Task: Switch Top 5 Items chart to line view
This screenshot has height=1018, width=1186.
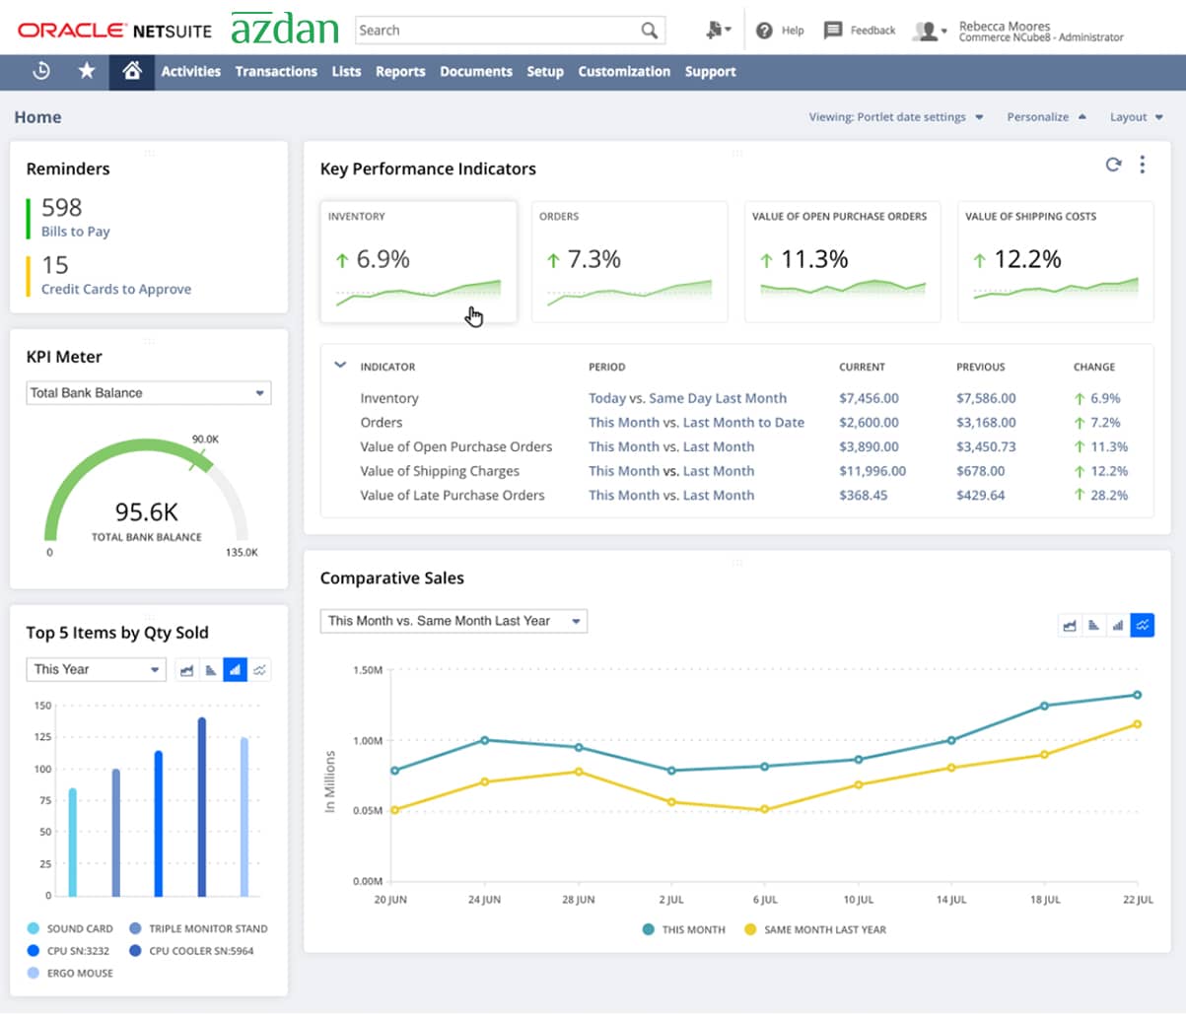Action: [260, 669]
